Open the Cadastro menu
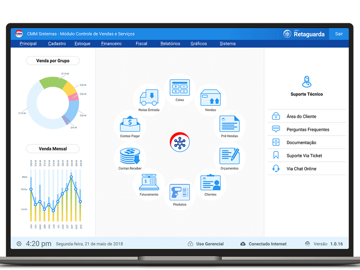Viewport: 360px width, 270px height. tap(57, 44)
